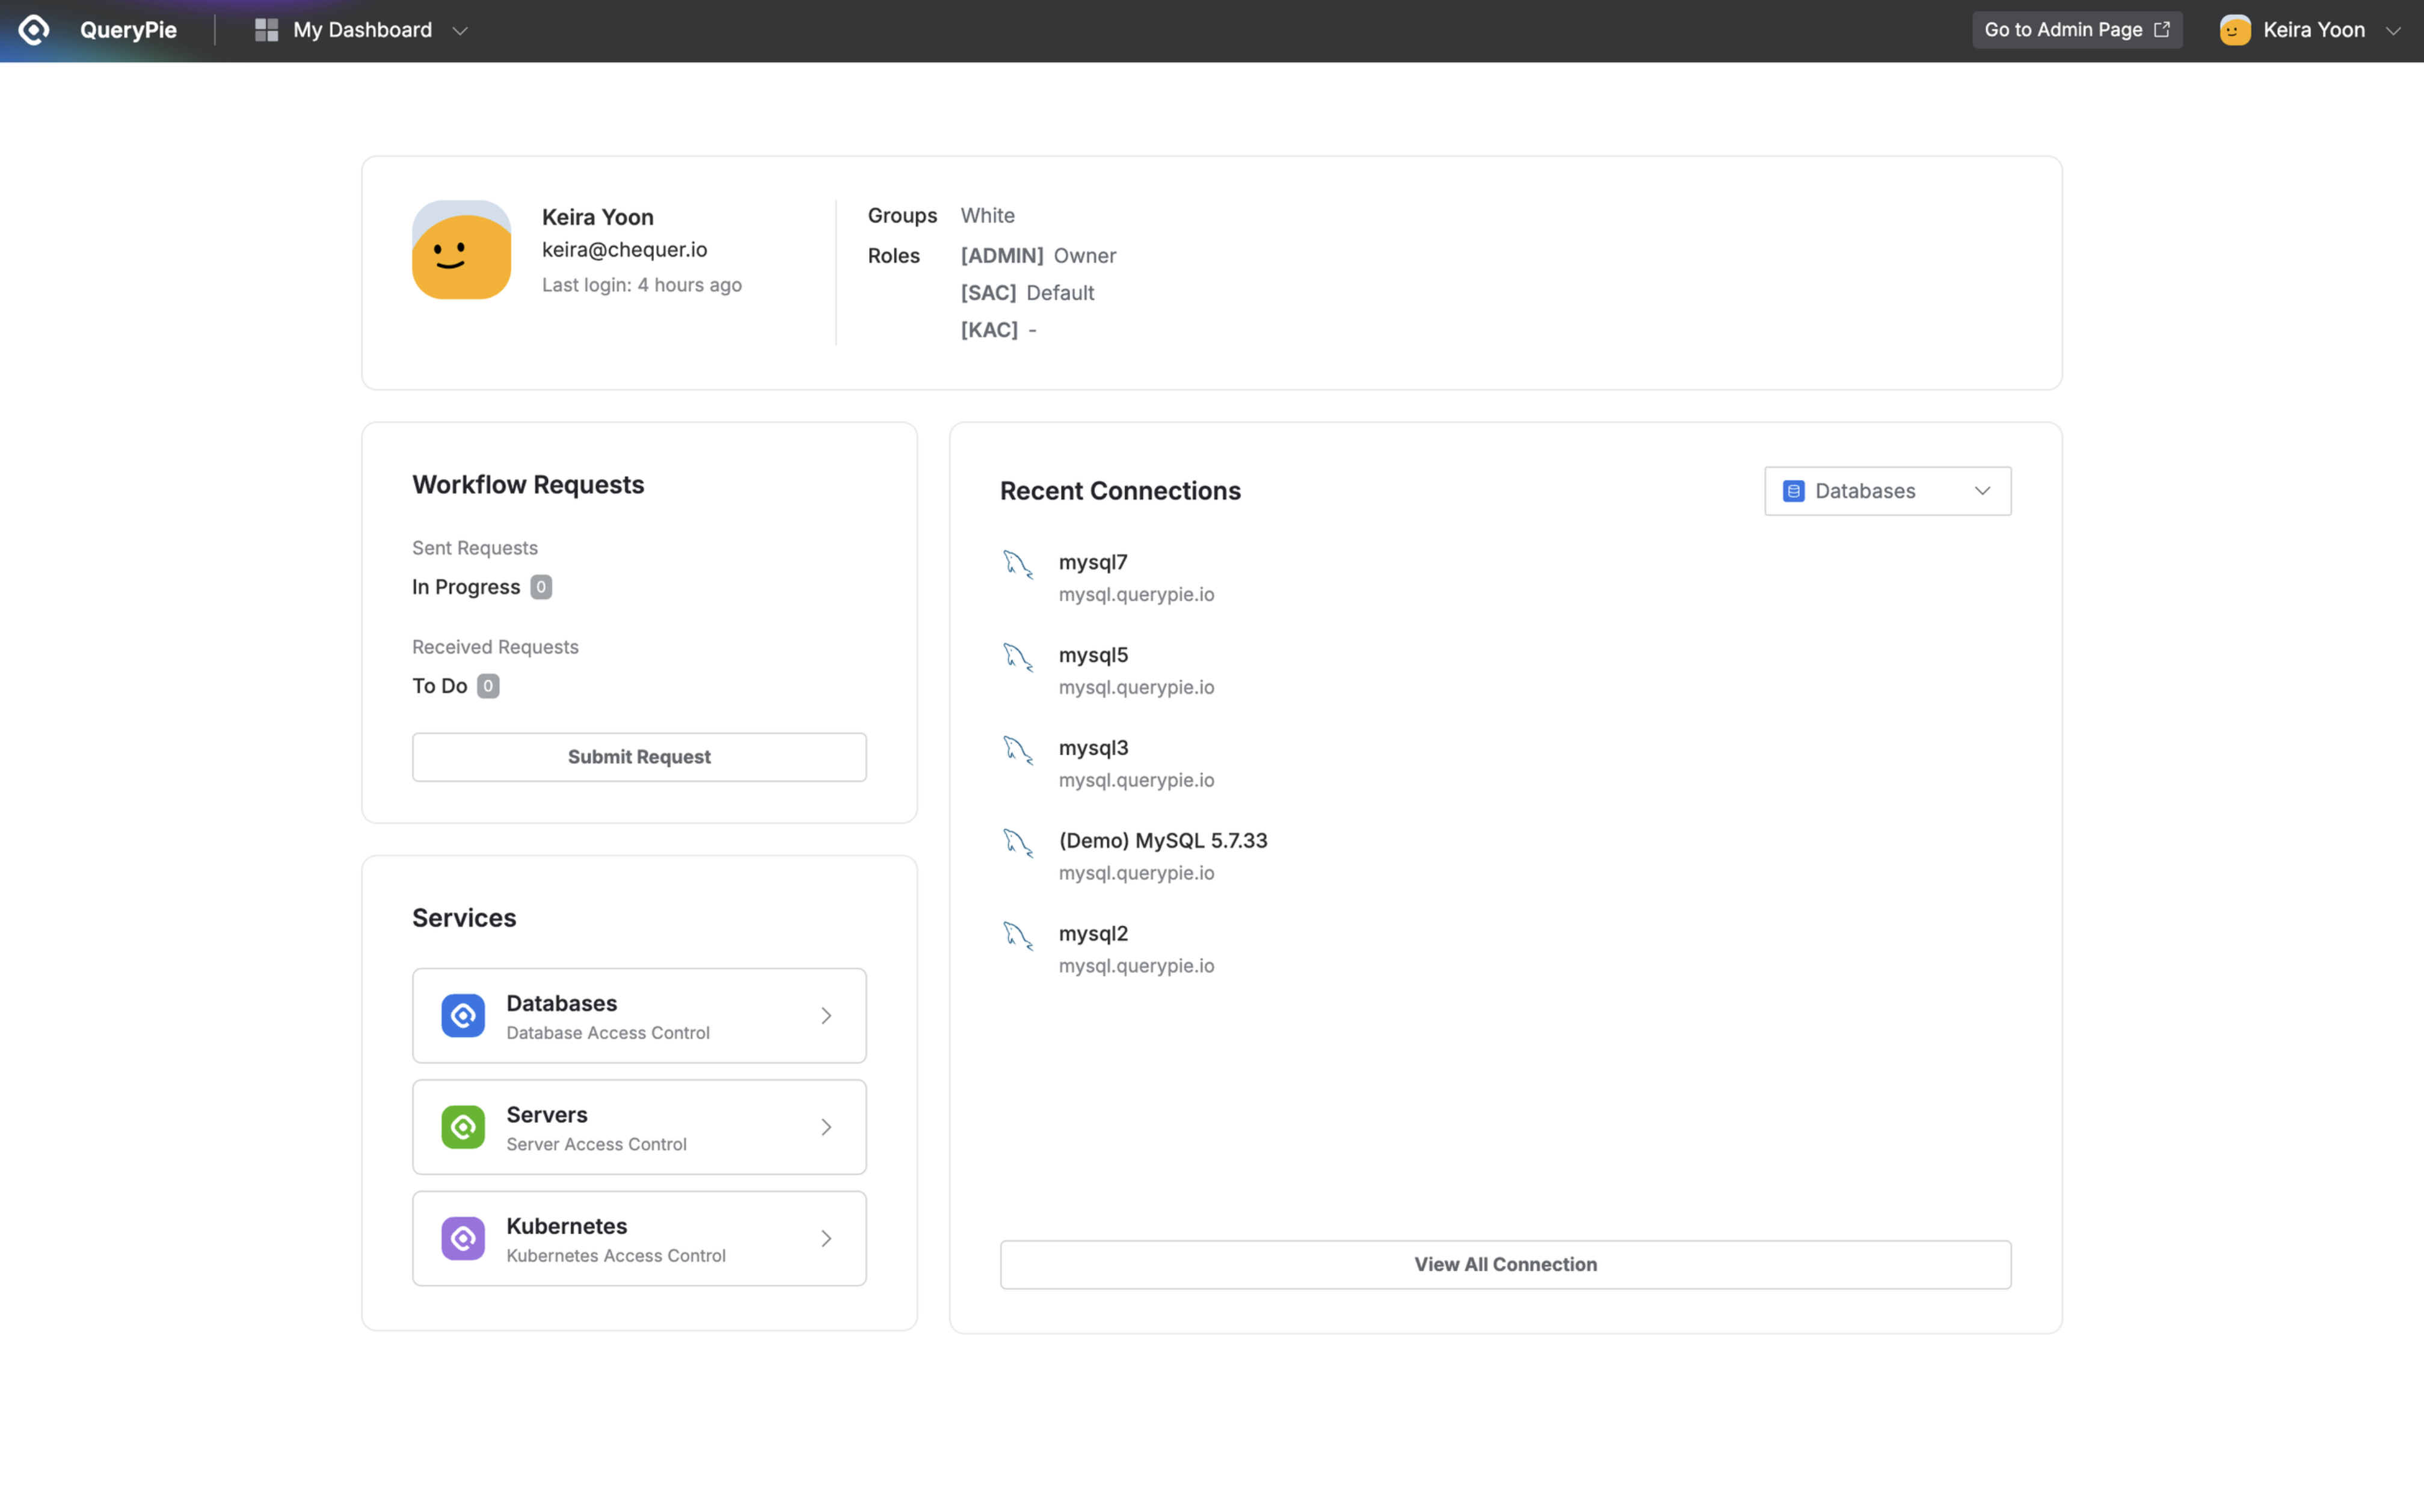Expand the Keira Yoon user menu

click(x=2393, y=31)
